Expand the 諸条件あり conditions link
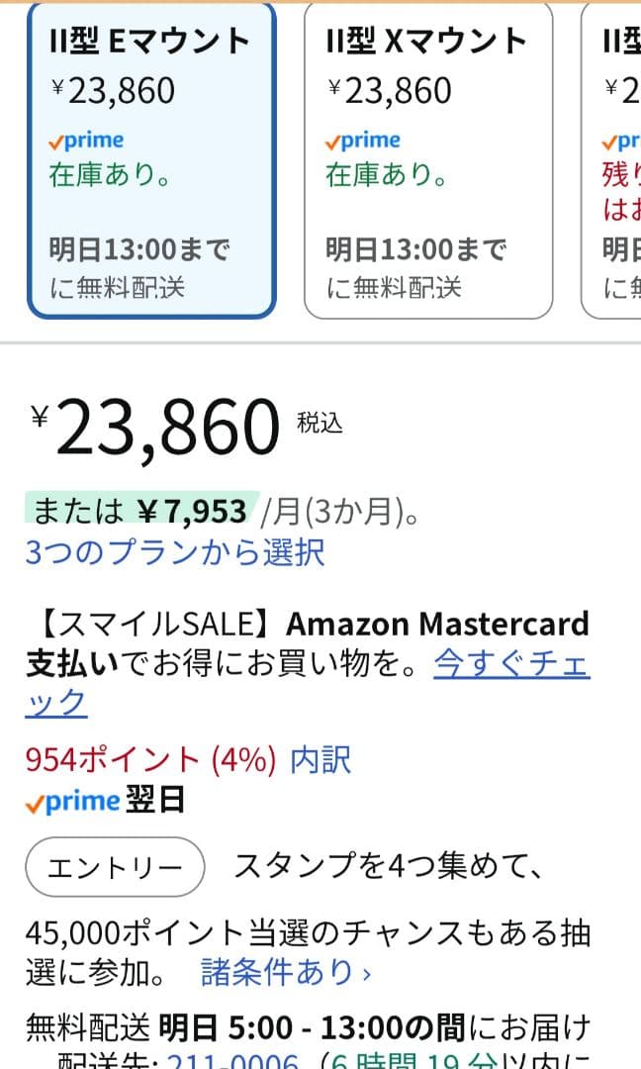The height and width of the screenshot is (1069, 641). tap(286, 972)
